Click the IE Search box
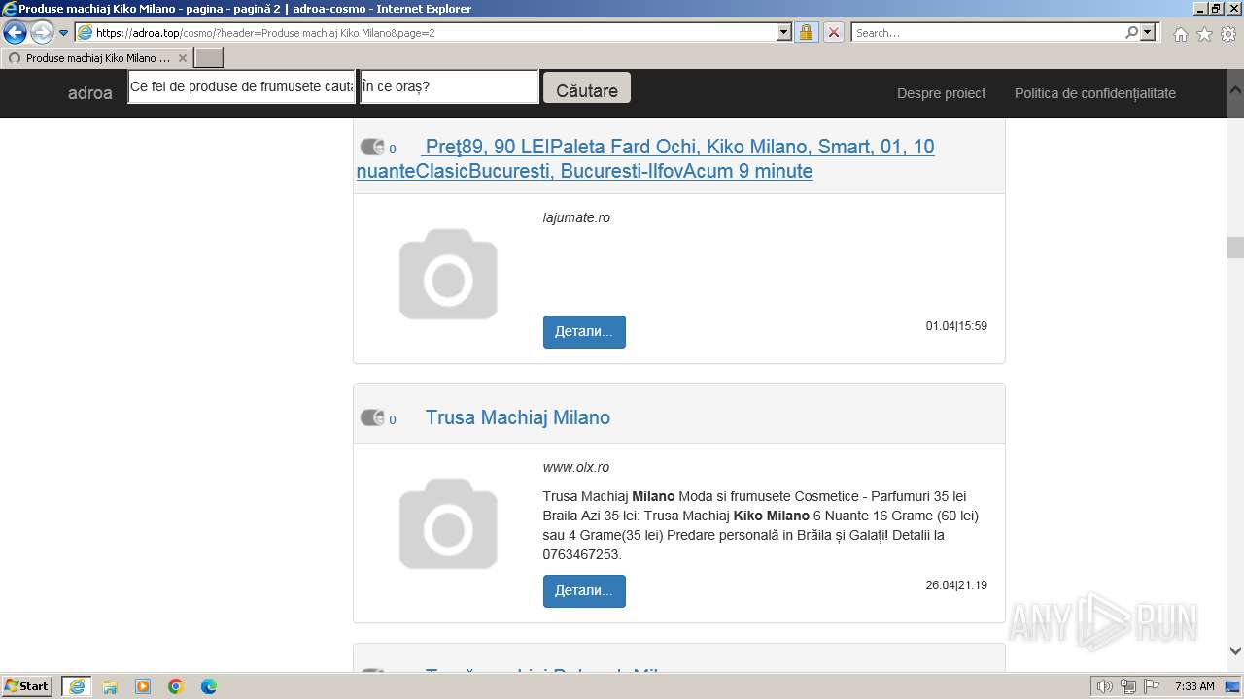This screenshot has width=1244, height=699. pos(987,33)
